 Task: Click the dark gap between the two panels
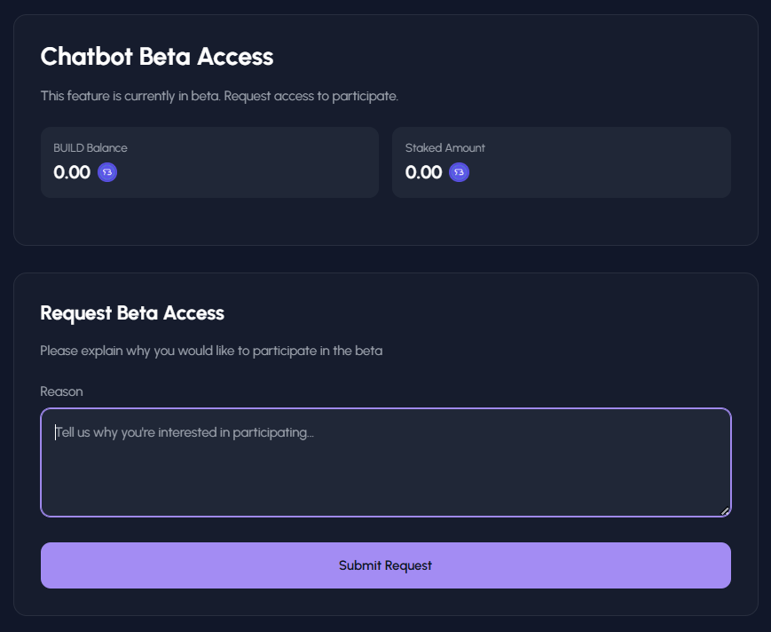click(385, 259)
